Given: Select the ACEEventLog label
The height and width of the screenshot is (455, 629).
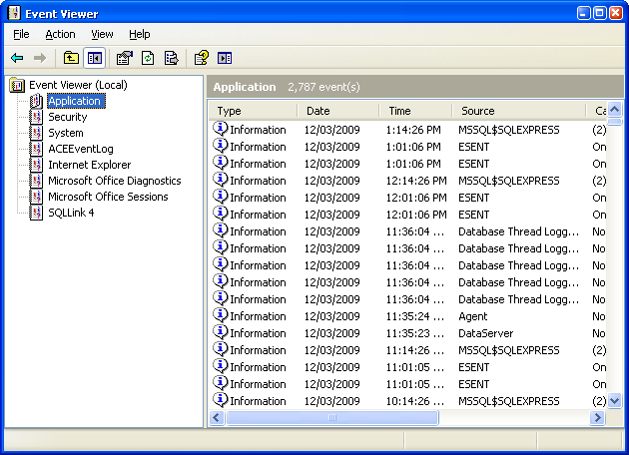Looking at the screenshot, I should coord(81,149).
